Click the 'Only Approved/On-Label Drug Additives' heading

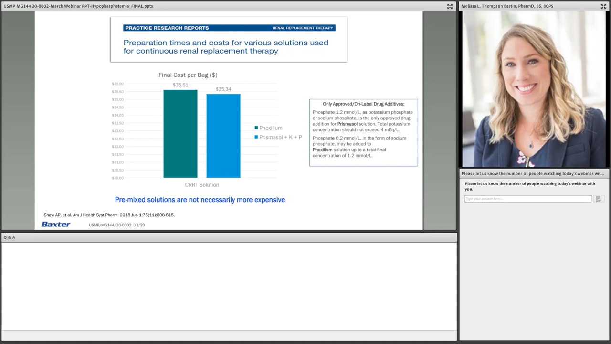[x=364, y=104]
